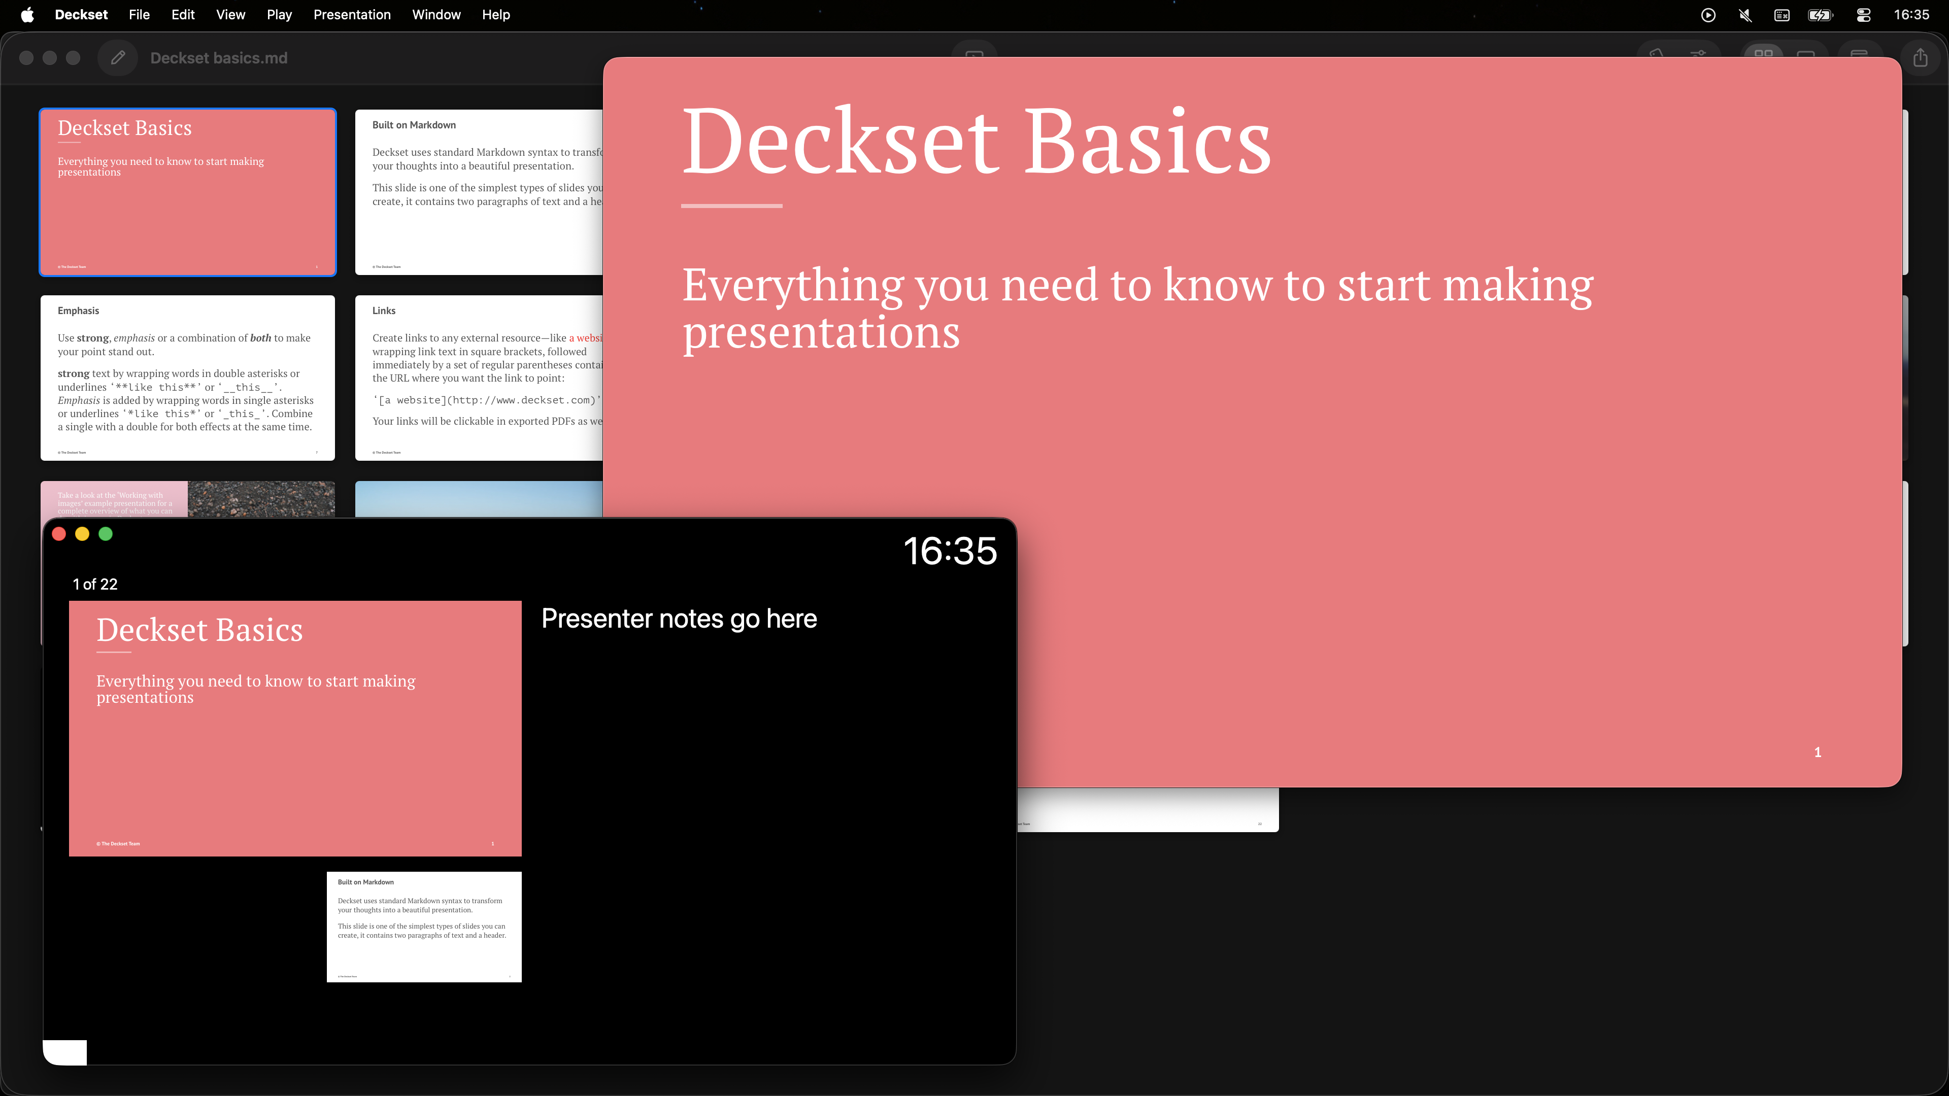Click the Deckset basics.md document title
Screen dimensions: 1949x1096
tap(219, 58)
